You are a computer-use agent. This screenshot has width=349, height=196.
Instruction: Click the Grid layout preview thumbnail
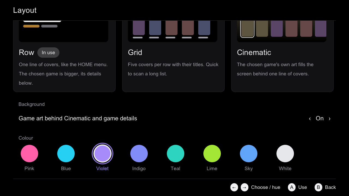tap(173, 31)
